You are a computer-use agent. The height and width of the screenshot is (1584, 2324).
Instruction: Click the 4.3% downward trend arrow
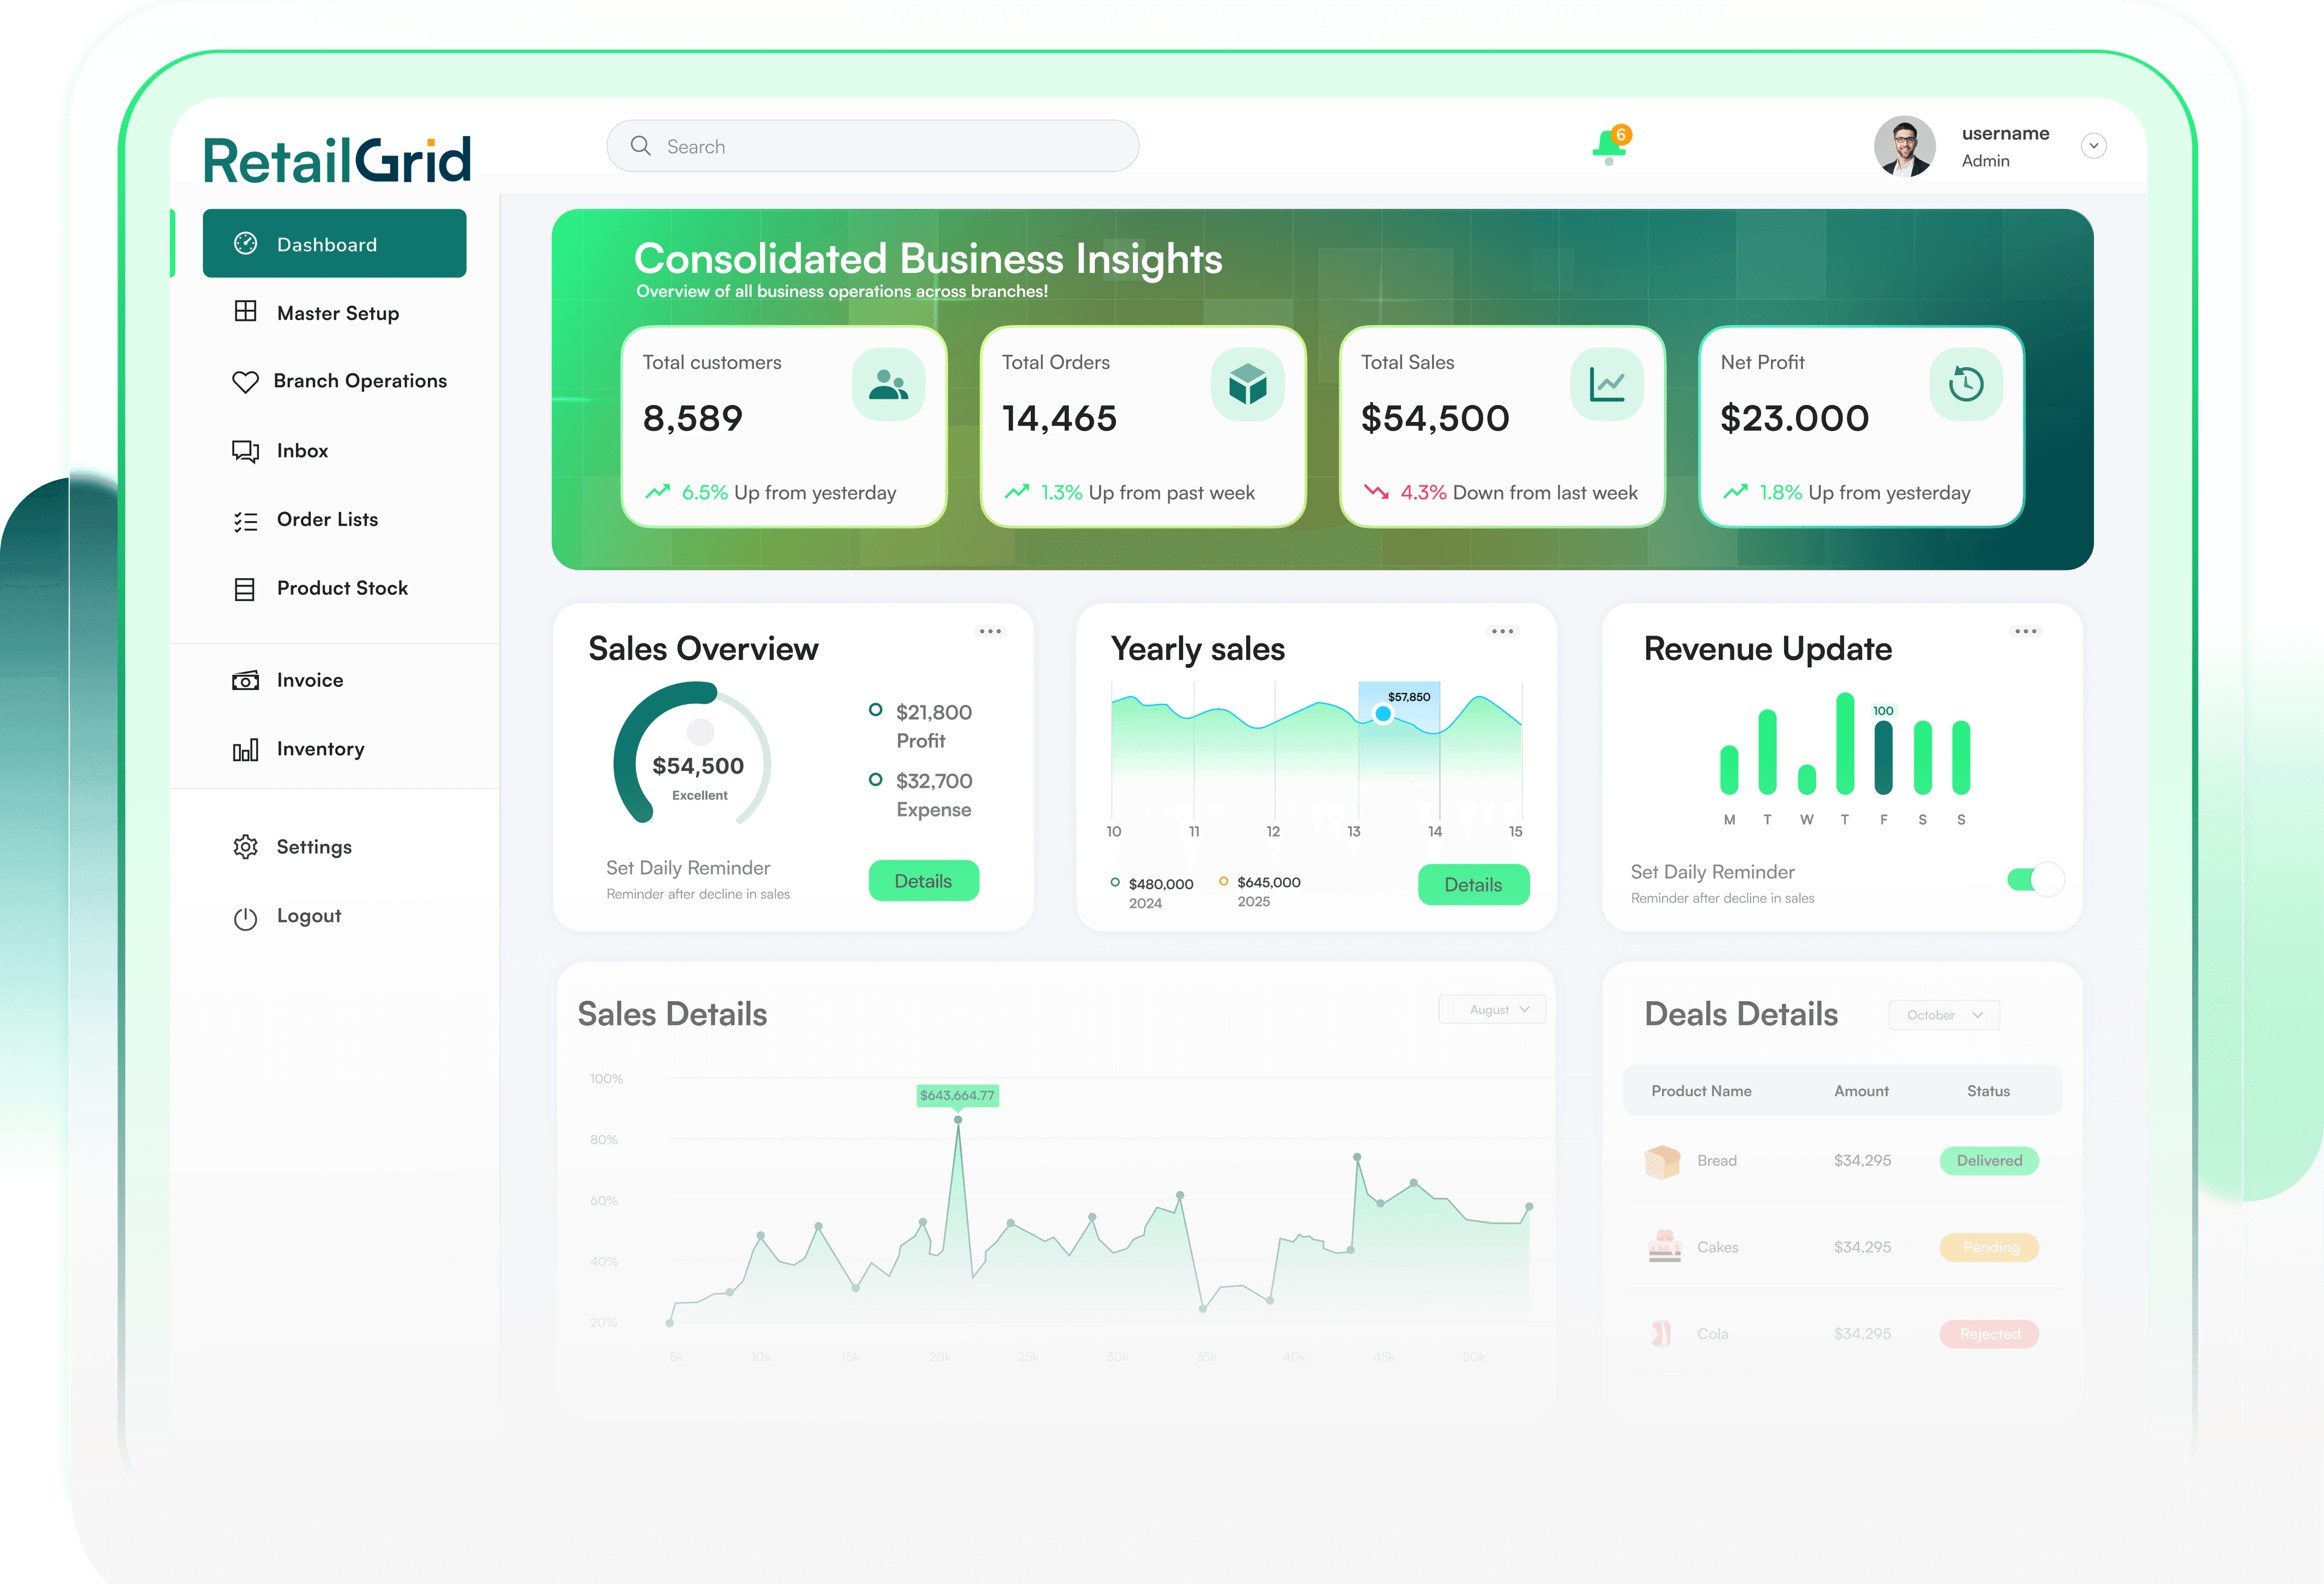pyautogui.click(x=1376, y=492)
